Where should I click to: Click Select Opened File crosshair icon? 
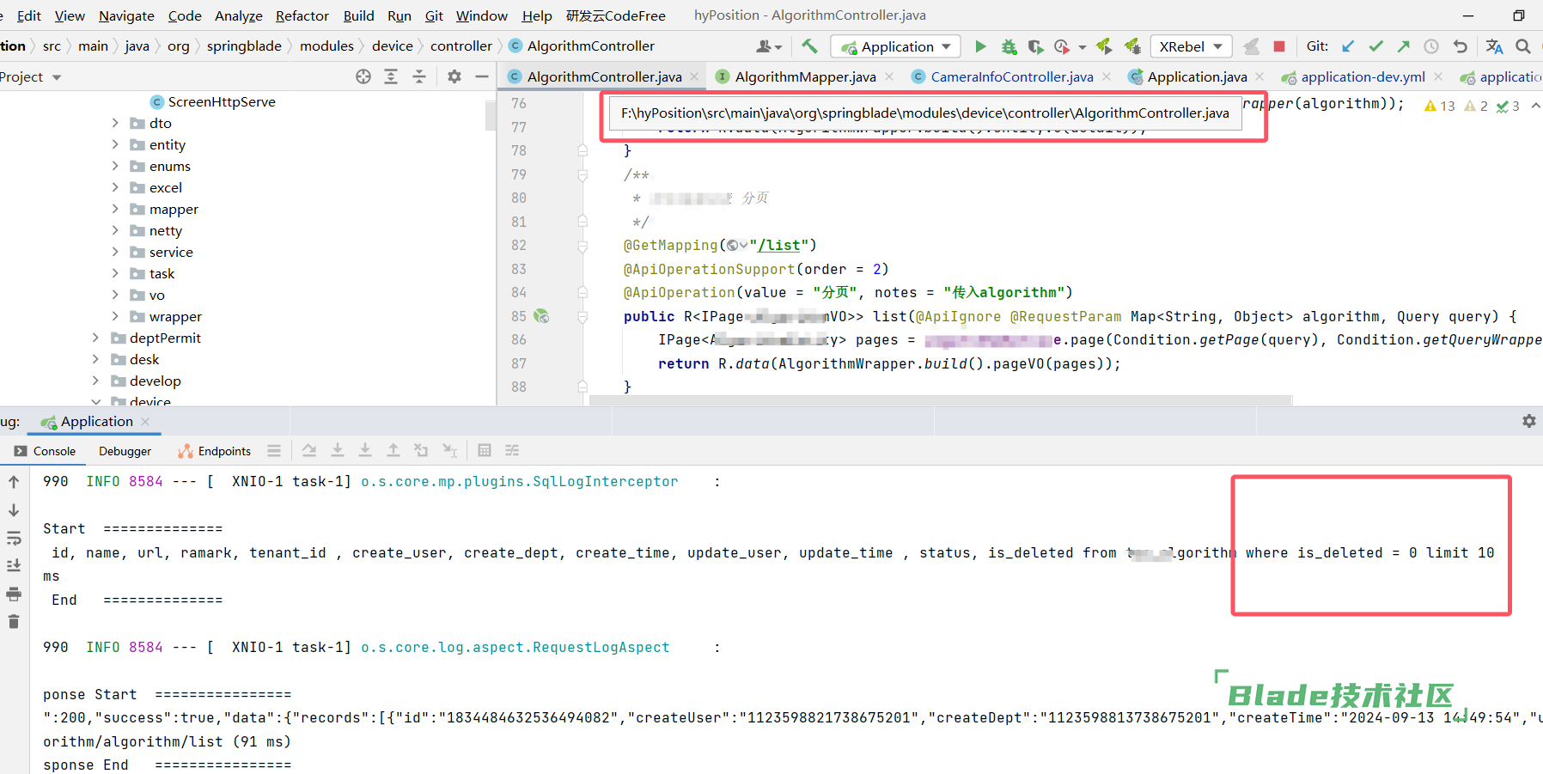pyautogui.click(x=363, y=76)
